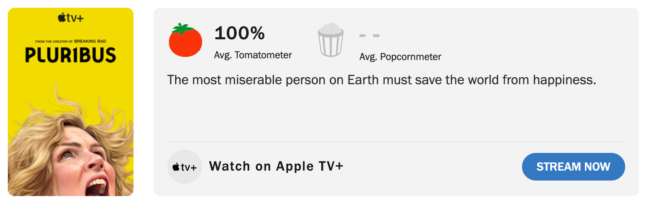The height and width of the screenshot is (203, 646).
Task: Click the 'From the creator of Breaking Bad' tagline
Action: 70,41
